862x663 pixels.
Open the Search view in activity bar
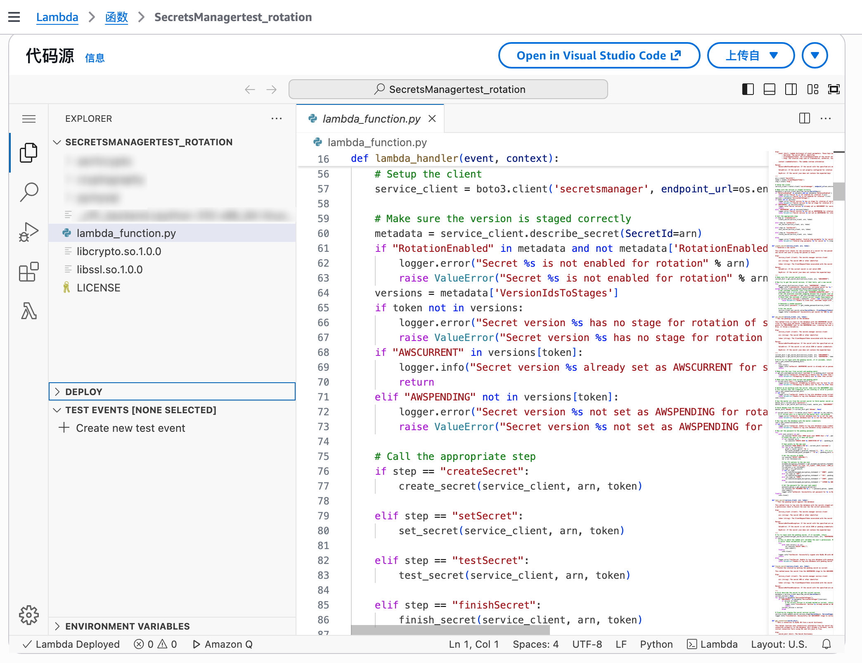pos(28,192)
